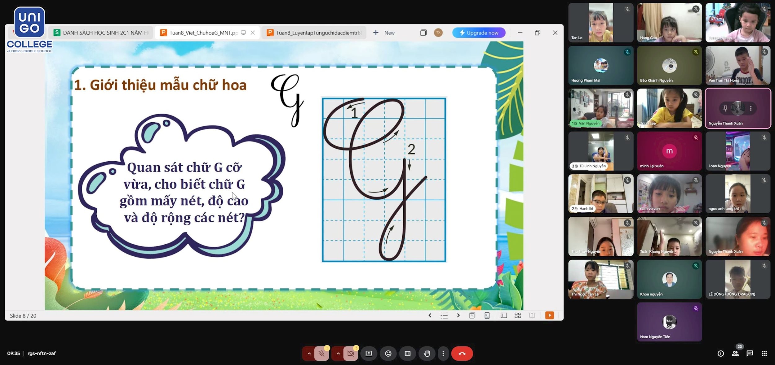This screenshot has width=775, height=365.
Task: Toggle the turned-off camera button
Action: click(x=351, y=354)
